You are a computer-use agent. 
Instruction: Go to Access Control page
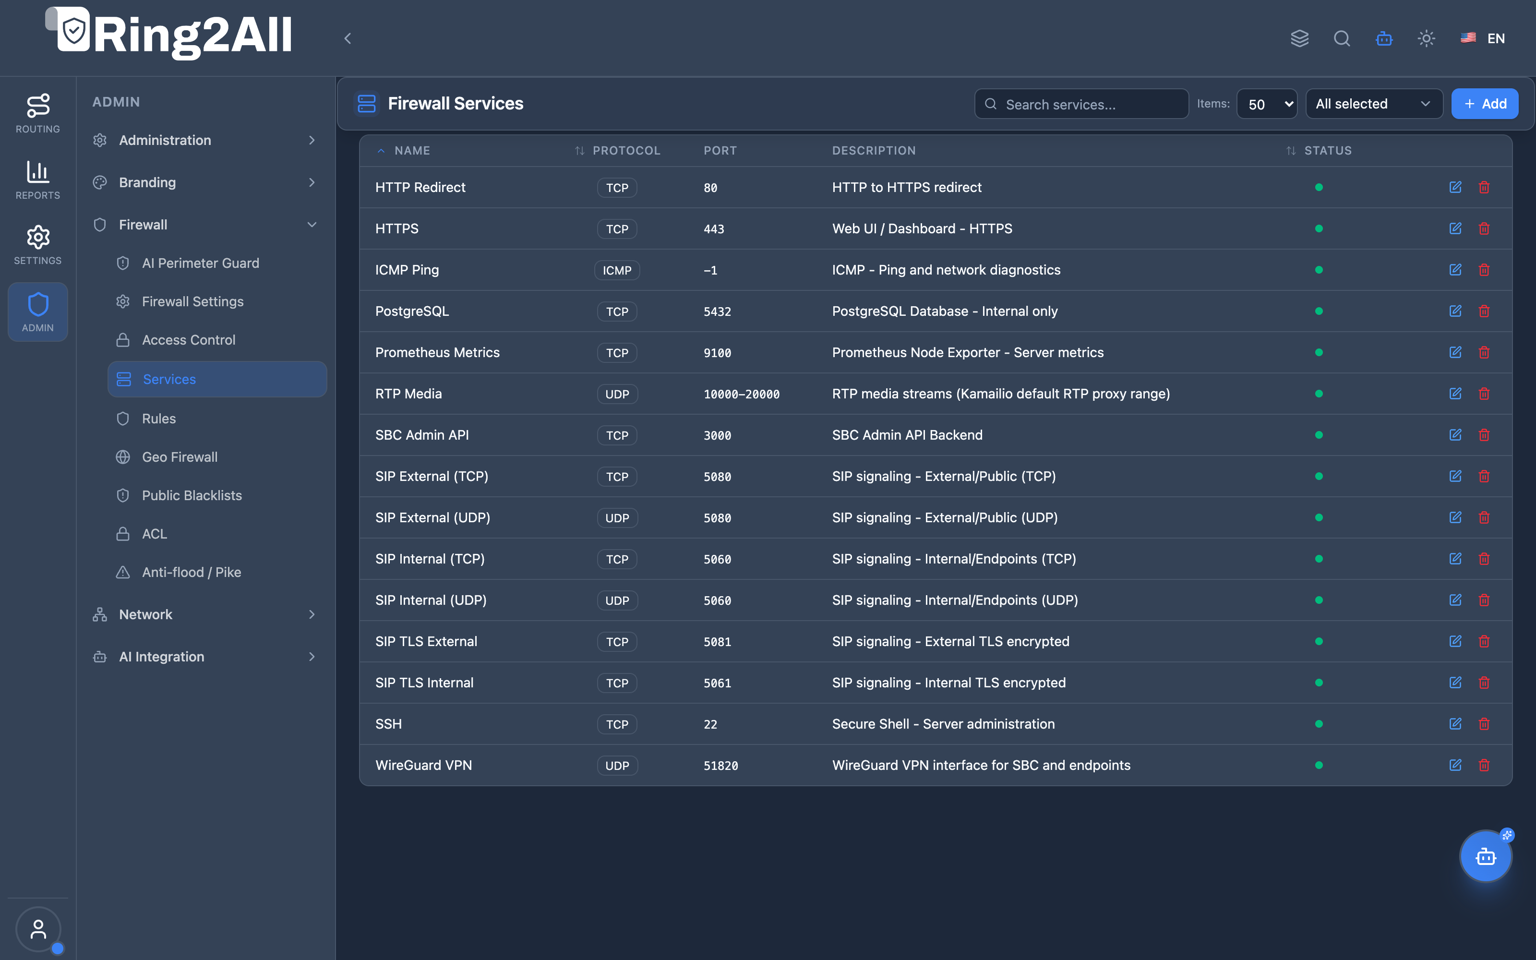click(x=217, y=340)
